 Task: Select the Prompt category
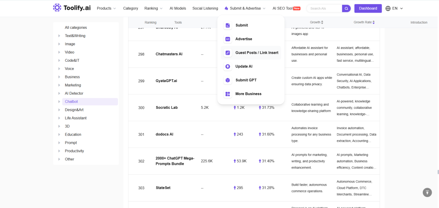[71, 143]
